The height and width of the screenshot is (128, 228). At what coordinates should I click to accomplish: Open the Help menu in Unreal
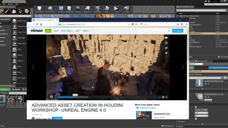pyautogui.click(x=17, y=4)
